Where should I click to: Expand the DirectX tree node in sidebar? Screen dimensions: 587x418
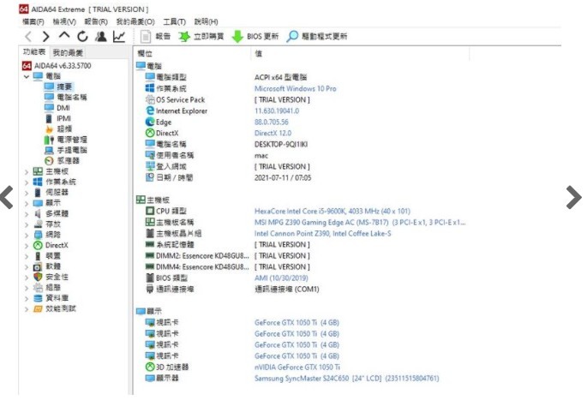click(x=27, y=246)
